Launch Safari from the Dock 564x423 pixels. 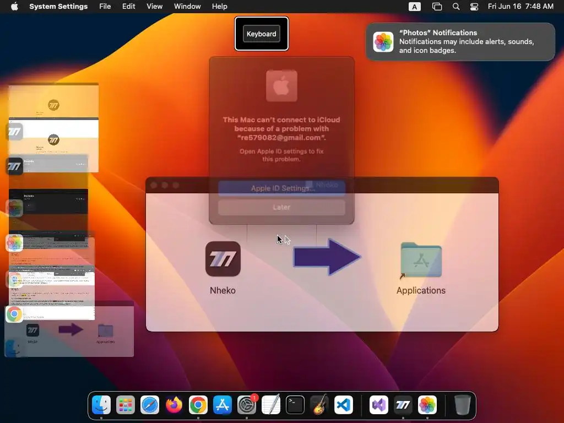click(150, 405)
